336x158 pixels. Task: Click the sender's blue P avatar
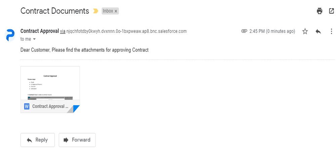click(x=10, y=35)
